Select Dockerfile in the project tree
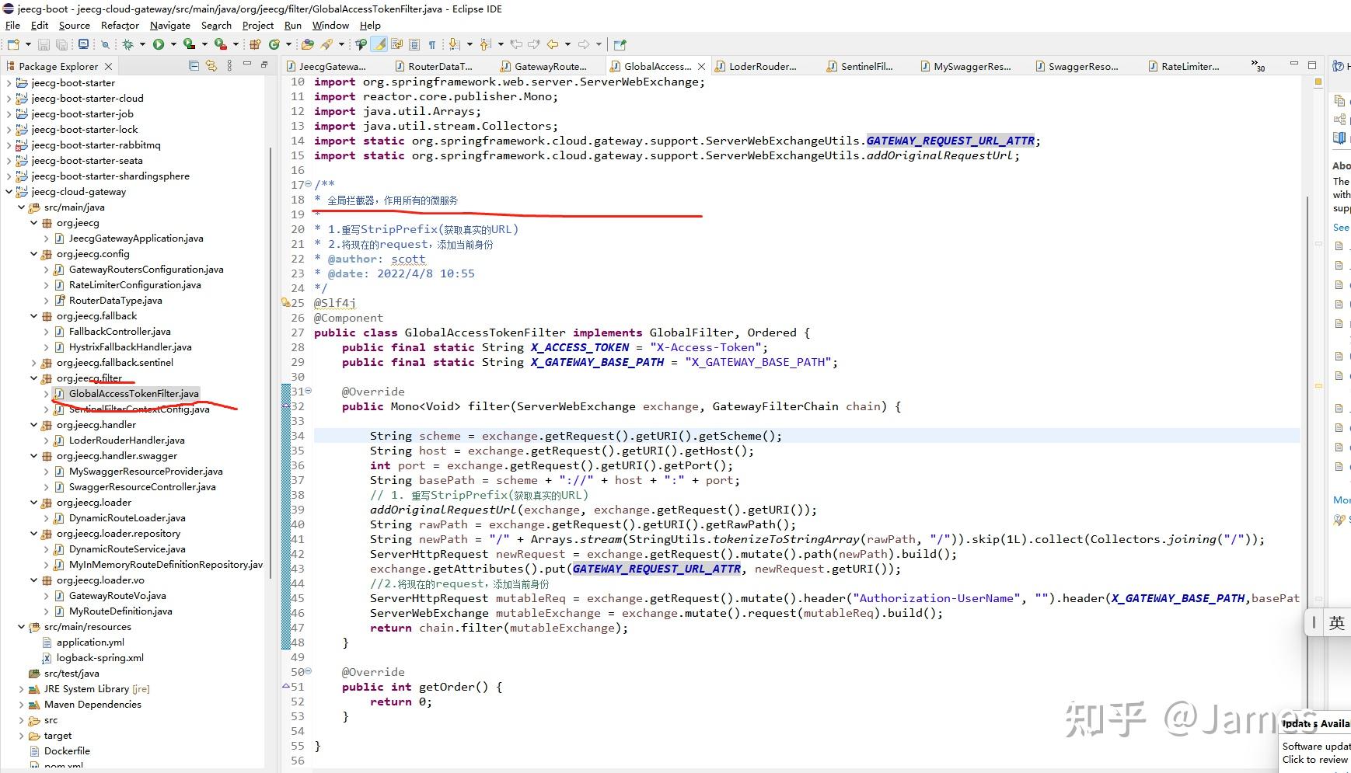 tap(67, 751)
